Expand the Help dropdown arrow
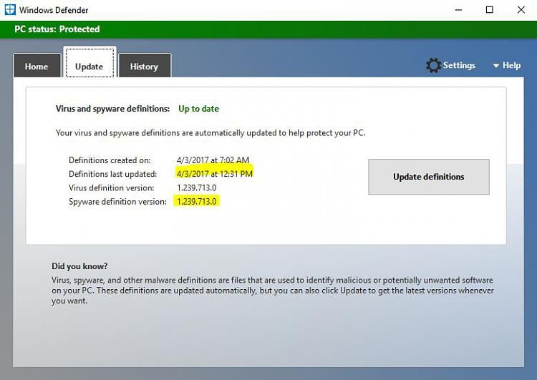This screenshot has width=537, height=380. pyautogui.click(x=495, y=66)
